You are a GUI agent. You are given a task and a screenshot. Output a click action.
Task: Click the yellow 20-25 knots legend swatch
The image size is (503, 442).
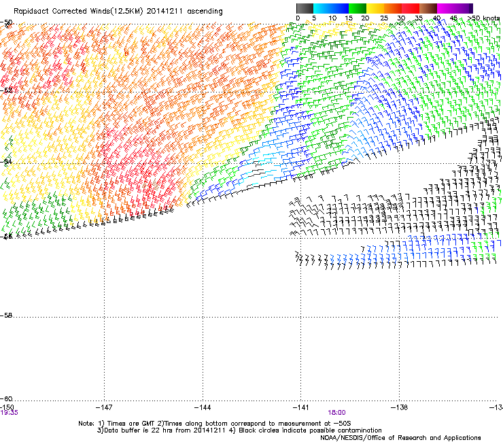(x=375, y=8)
